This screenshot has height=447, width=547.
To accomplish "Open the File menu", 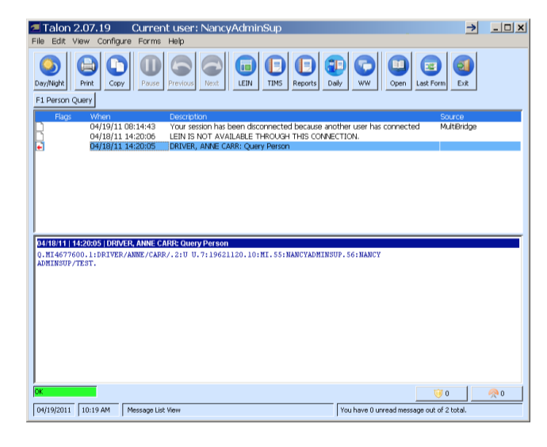I will pyautogui.click(x=38, y=41).
